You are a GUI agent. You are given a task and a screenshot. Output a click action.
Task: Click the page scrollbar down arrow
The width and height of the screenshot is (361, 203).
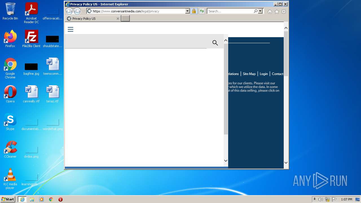coord(286,163)
